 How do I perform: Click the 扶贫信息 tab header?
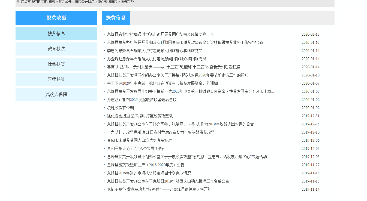tap(116, 18)
